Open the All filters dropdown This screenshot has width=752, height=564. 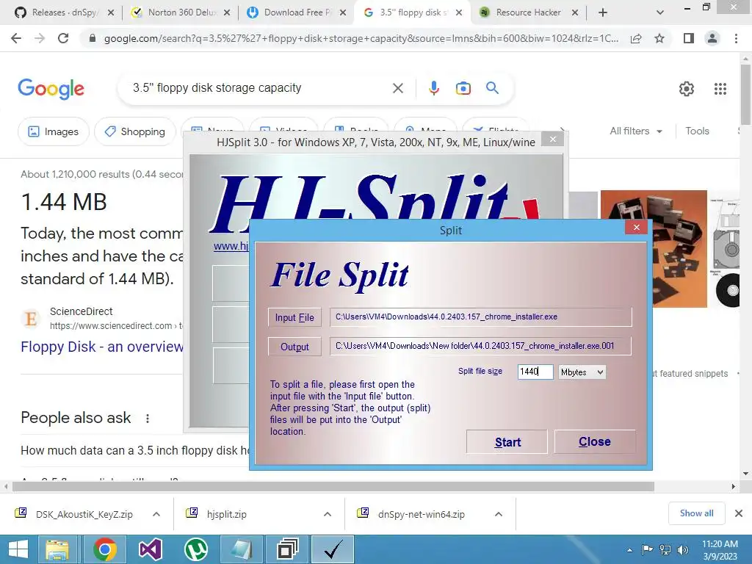coord(636,131)
